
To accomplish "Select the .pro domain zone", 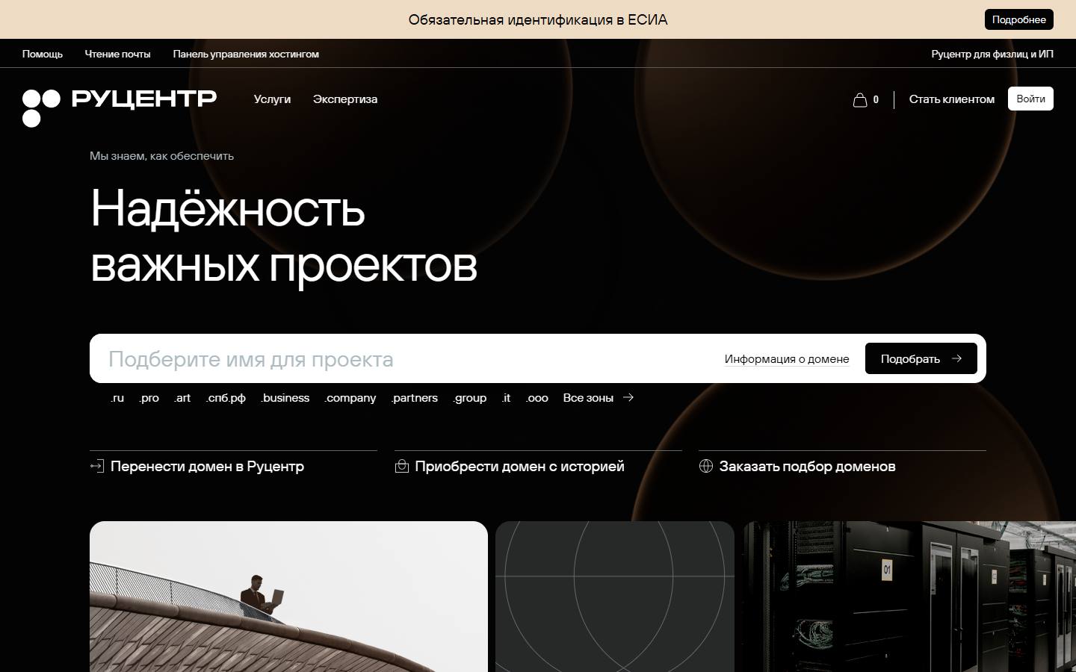I will [149, 398].
